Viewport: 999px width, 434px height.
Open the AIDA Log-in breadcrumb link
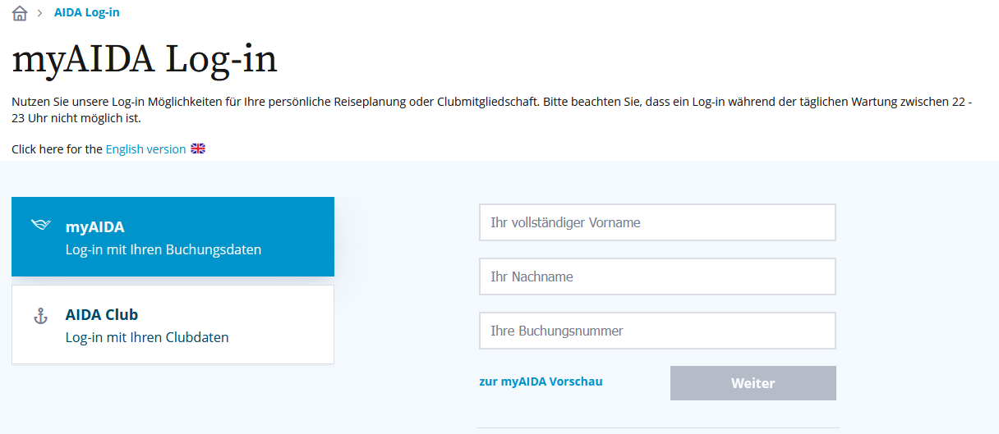click(x=86, y=12)
